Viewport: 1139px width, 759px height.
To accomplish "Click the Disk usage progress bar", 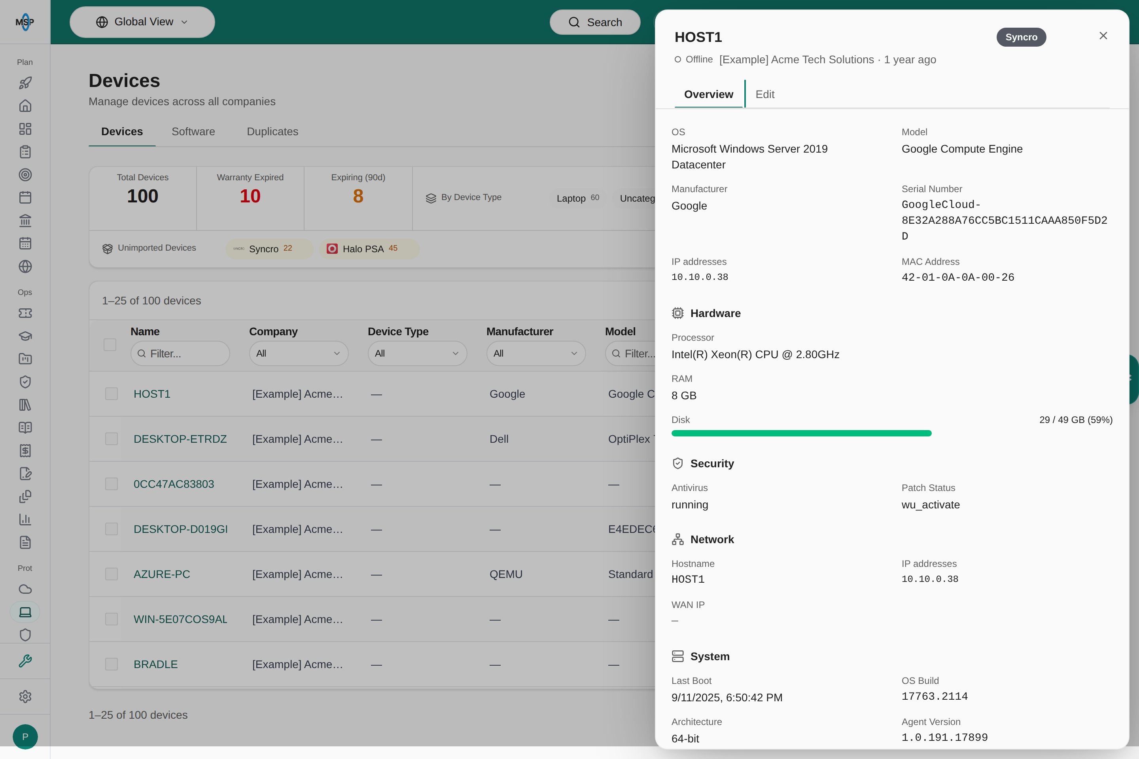I will [892, 433].
